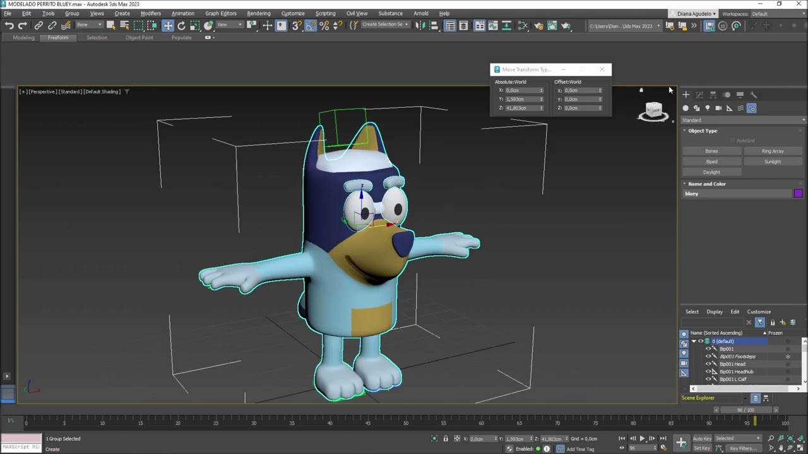The height and width of the screenshot is (454, 808).
Task: Open the Create tab plus icon
Action: (686, 95)
